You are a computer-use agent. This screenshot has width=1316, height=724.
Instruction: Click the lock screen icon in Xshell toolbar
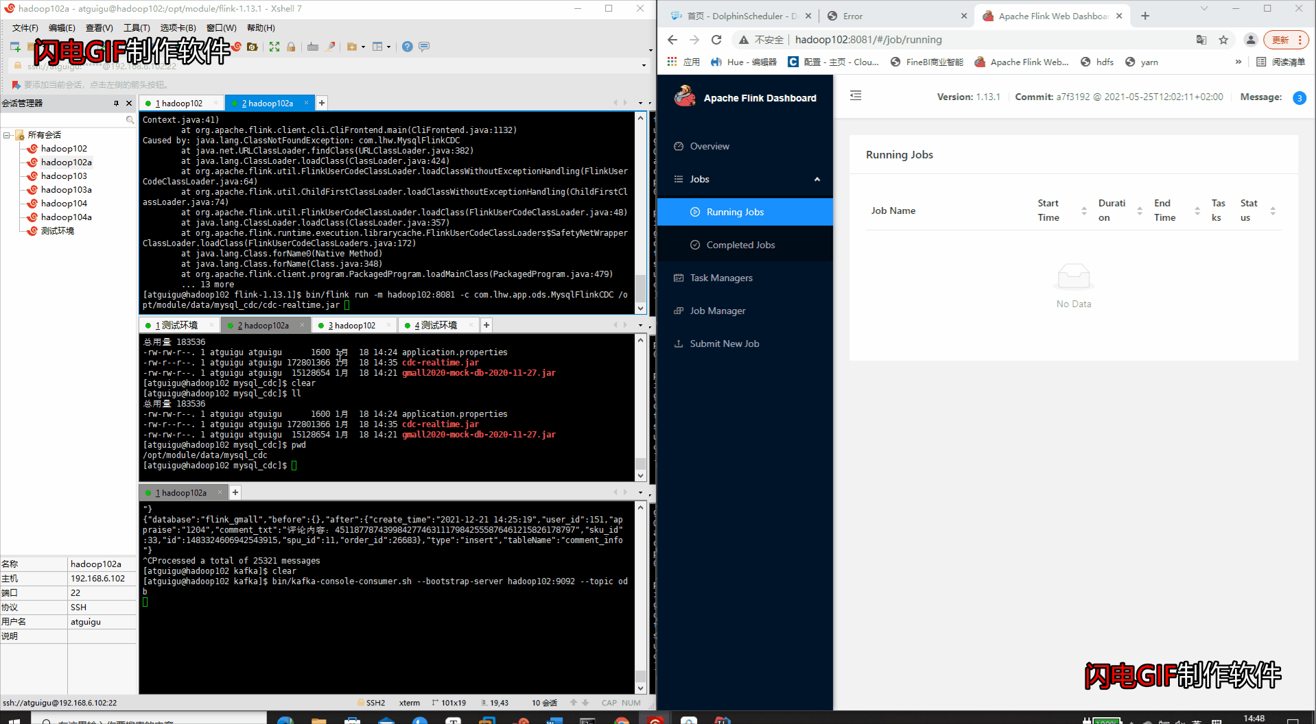(291, 47)
